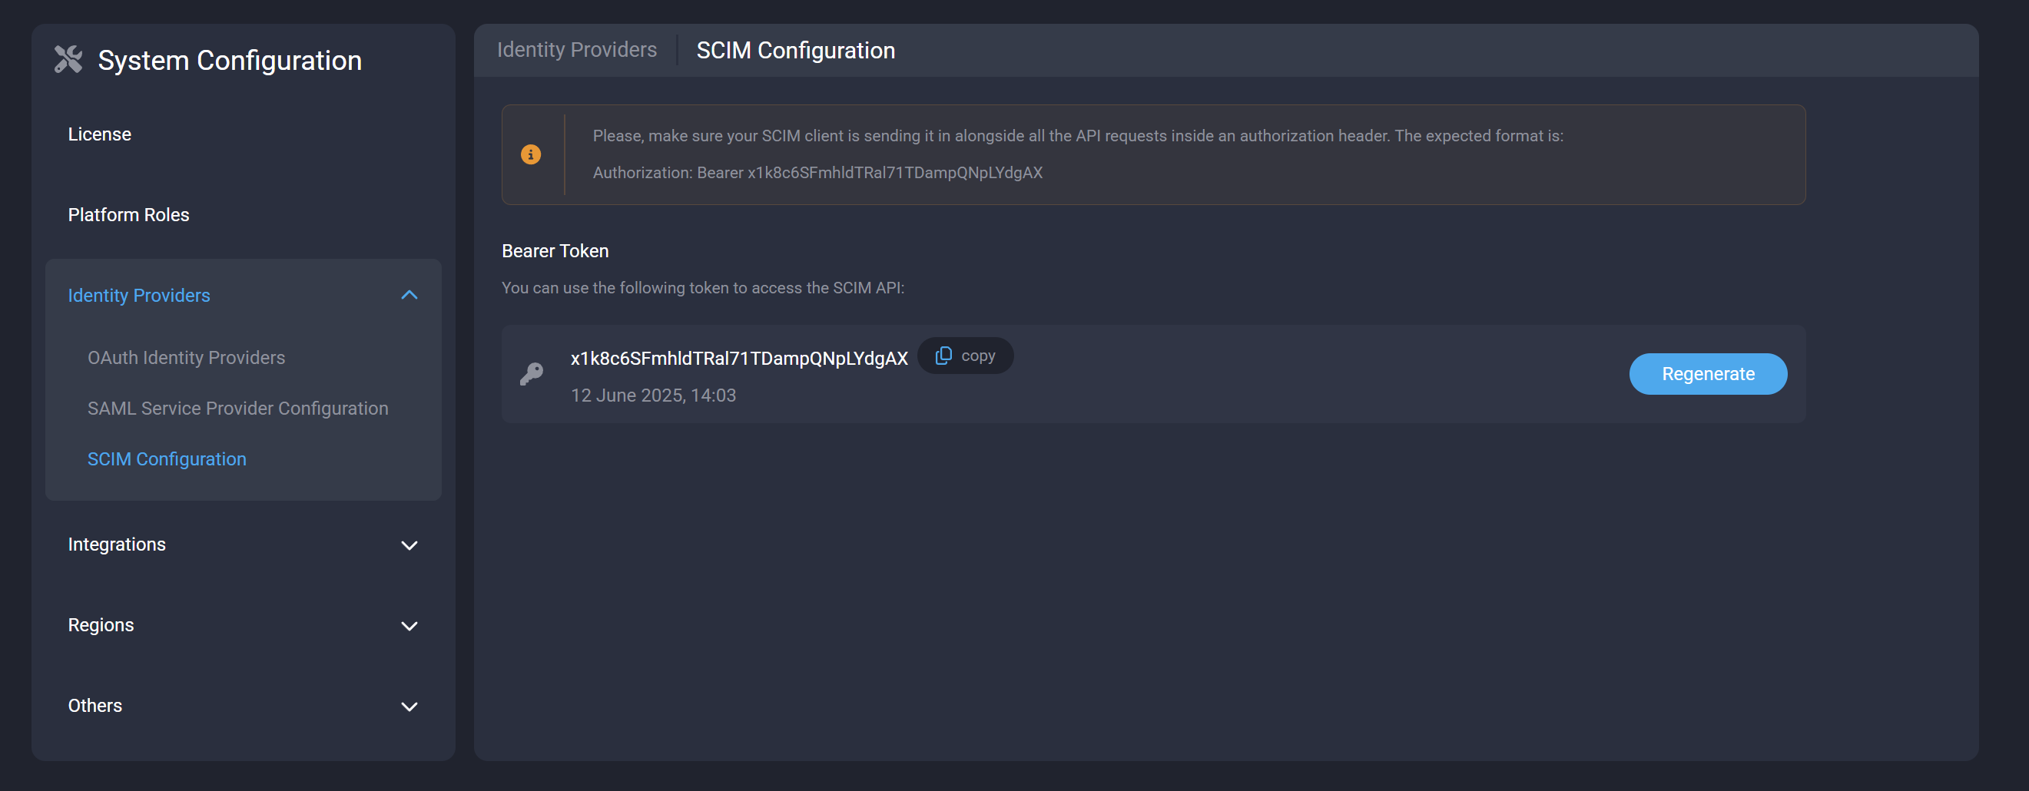Select the copy button for the bearer token
Image resolution: width=2029 pixels, height=791 pixels.
point(965,355)
